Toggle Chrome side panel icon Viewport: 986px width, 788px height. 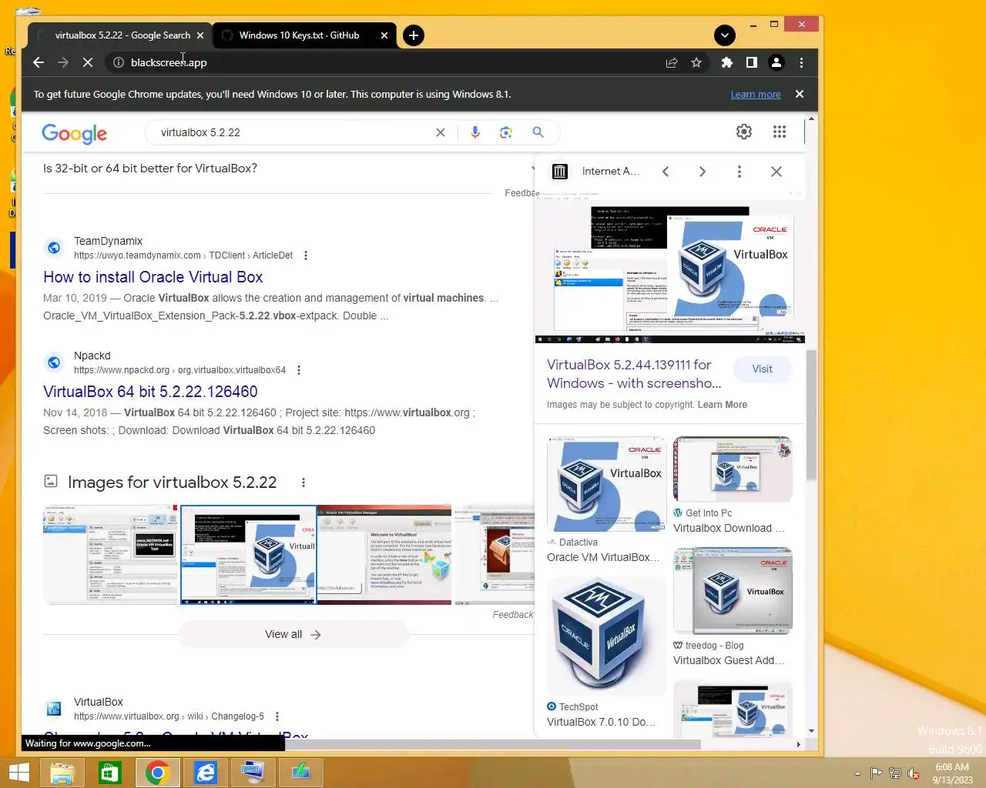click(x=752, y=63)
